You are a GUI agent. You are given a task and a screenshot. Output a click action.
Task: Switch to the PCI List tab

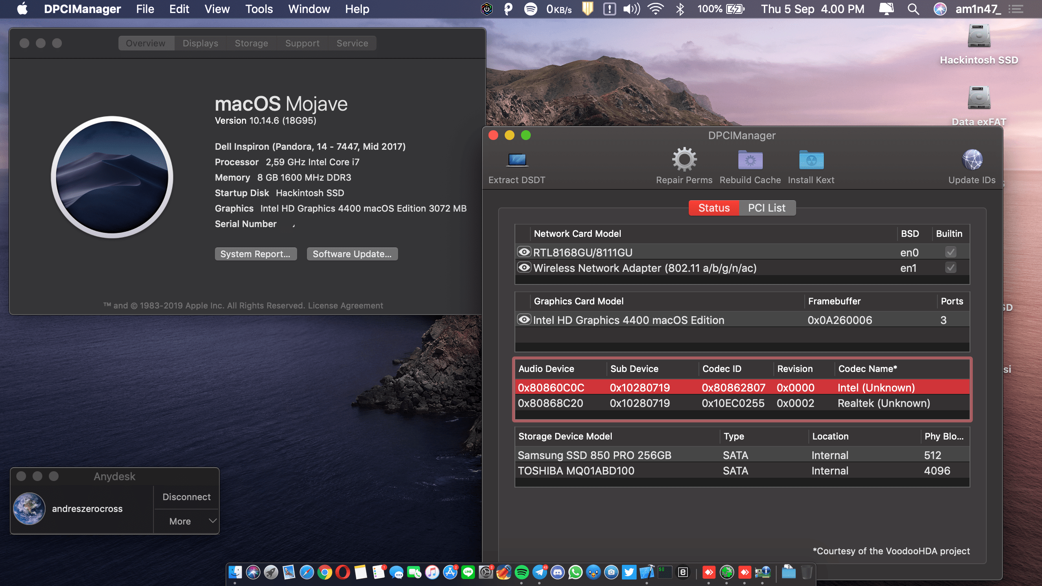tap(766, 208)
